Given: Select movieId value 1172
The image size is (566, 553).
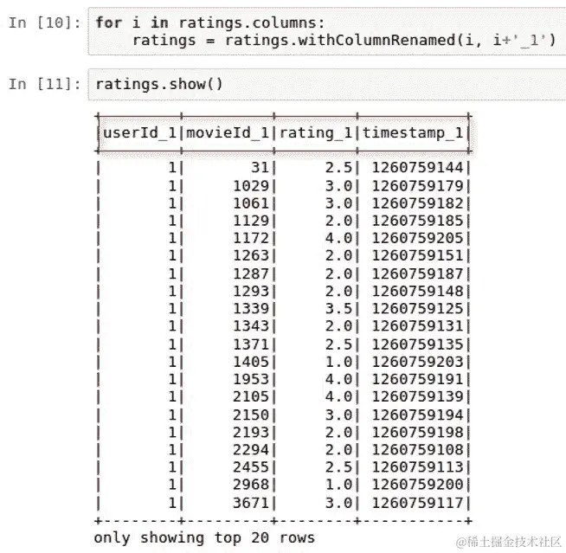Looking at the screenshot, I should point(251,238).
